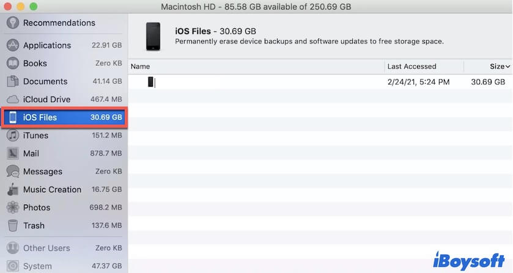The height and width of the screenshot is (273, 513).
Task: Click the iOS Files phone icon in sidebar
Action: (13, 117)
